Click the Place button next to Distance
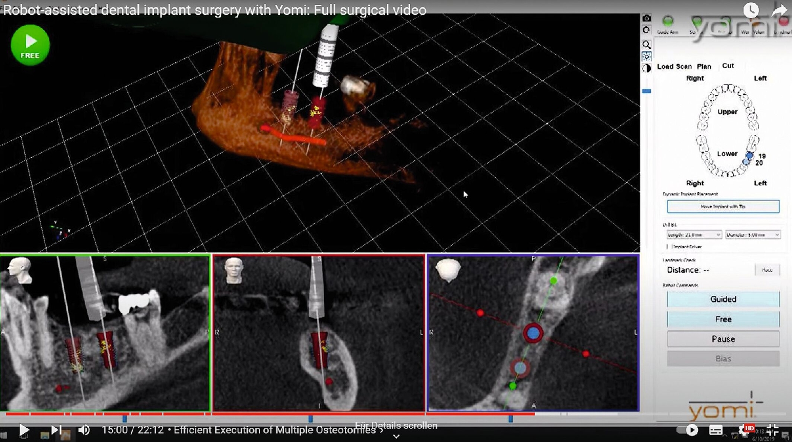The image size is (792, 442). (767, 270)
